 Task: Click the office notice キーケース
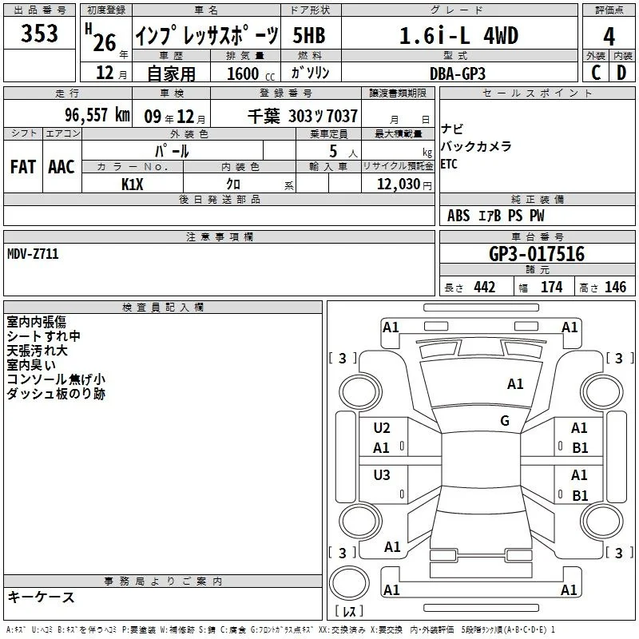pyautogui.click(x=42, y=597)
